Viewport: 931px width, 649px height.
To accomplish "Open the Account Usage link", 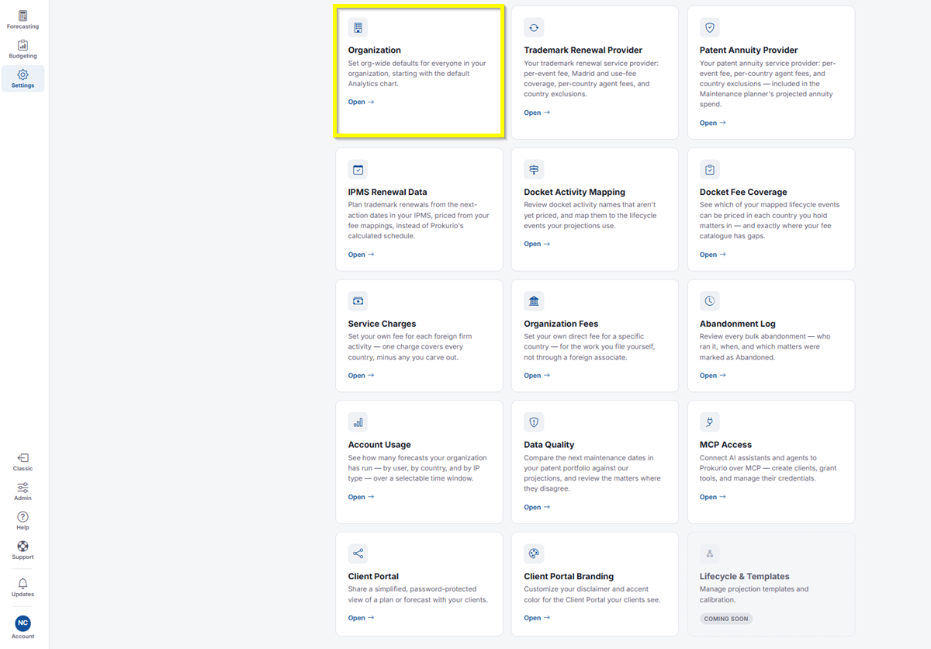I will pyautogui.click(x=361, y=497).
